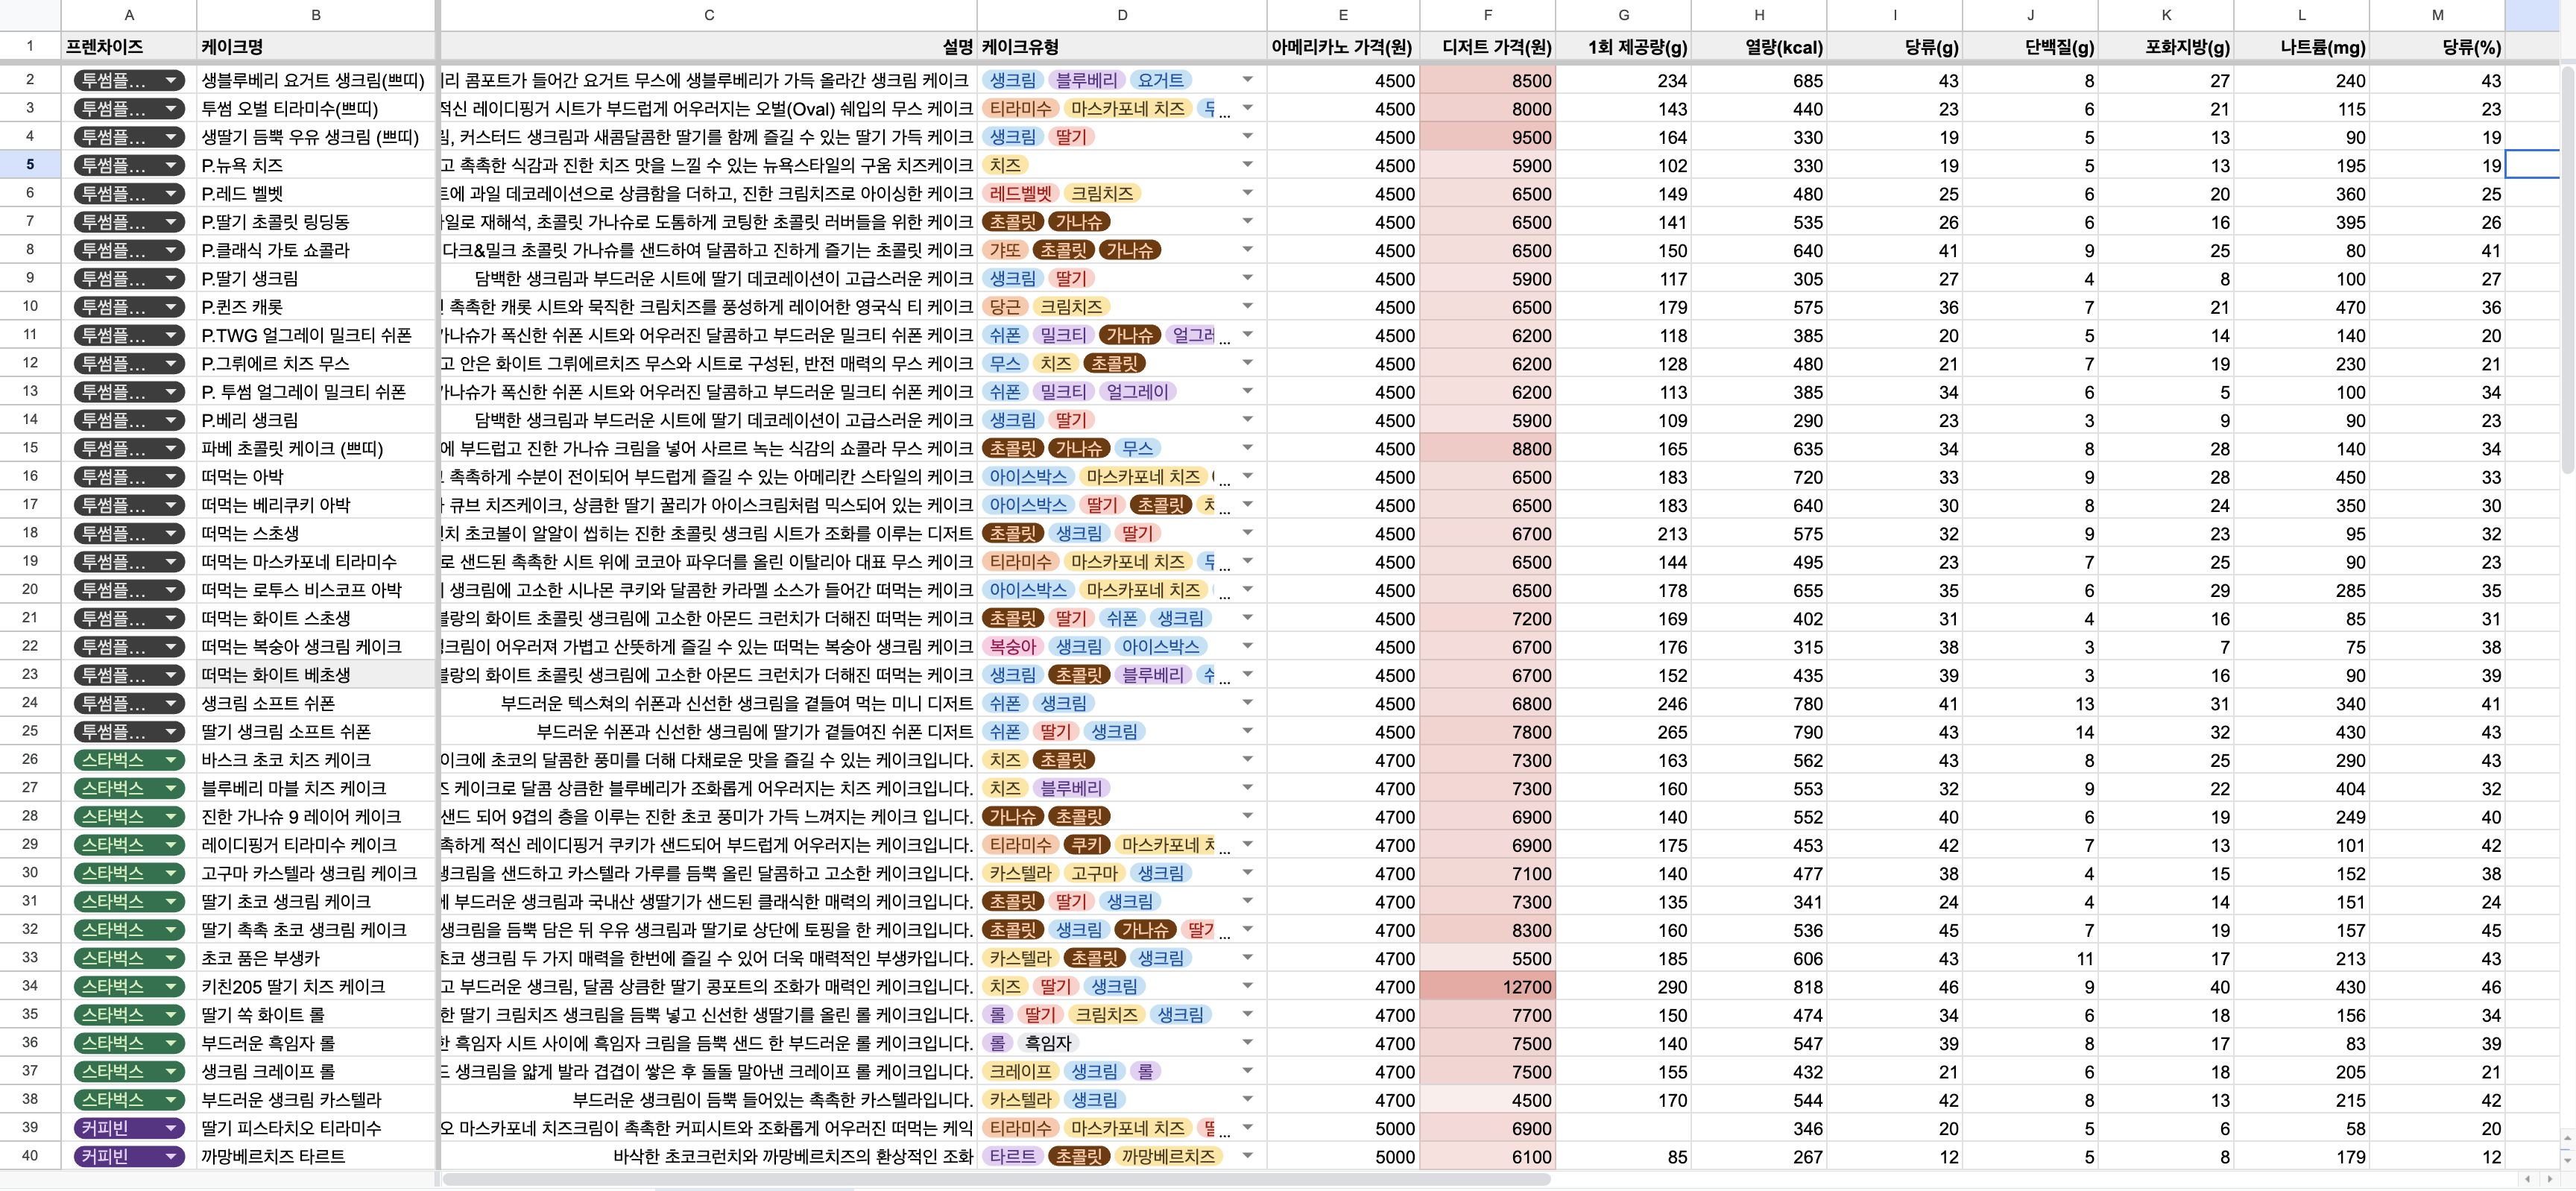The image size is (2576, 1191).
Task: Open the franchise dropdown arrow in row 2
Action: (x=171, y=80)
